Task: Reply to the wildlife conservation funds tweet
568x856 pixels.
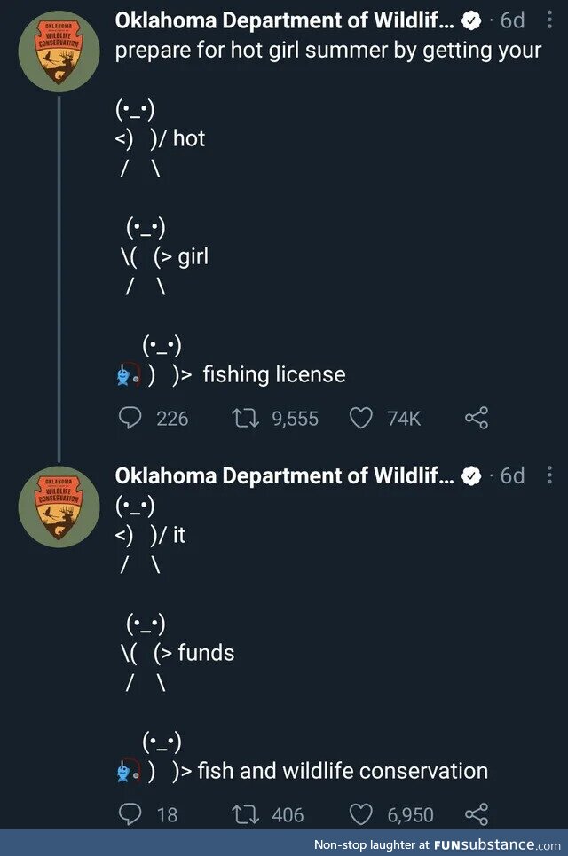Action: click(130, 813)
